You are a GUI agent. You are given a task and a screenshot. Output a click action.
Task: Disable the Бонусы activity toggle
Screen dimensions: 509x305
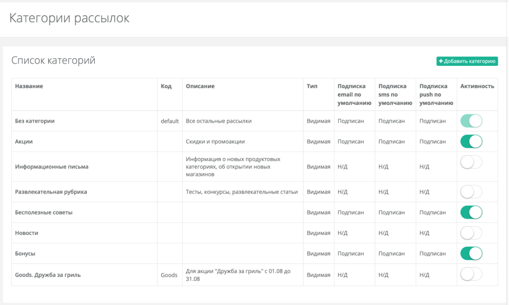(x=471, y=253)
